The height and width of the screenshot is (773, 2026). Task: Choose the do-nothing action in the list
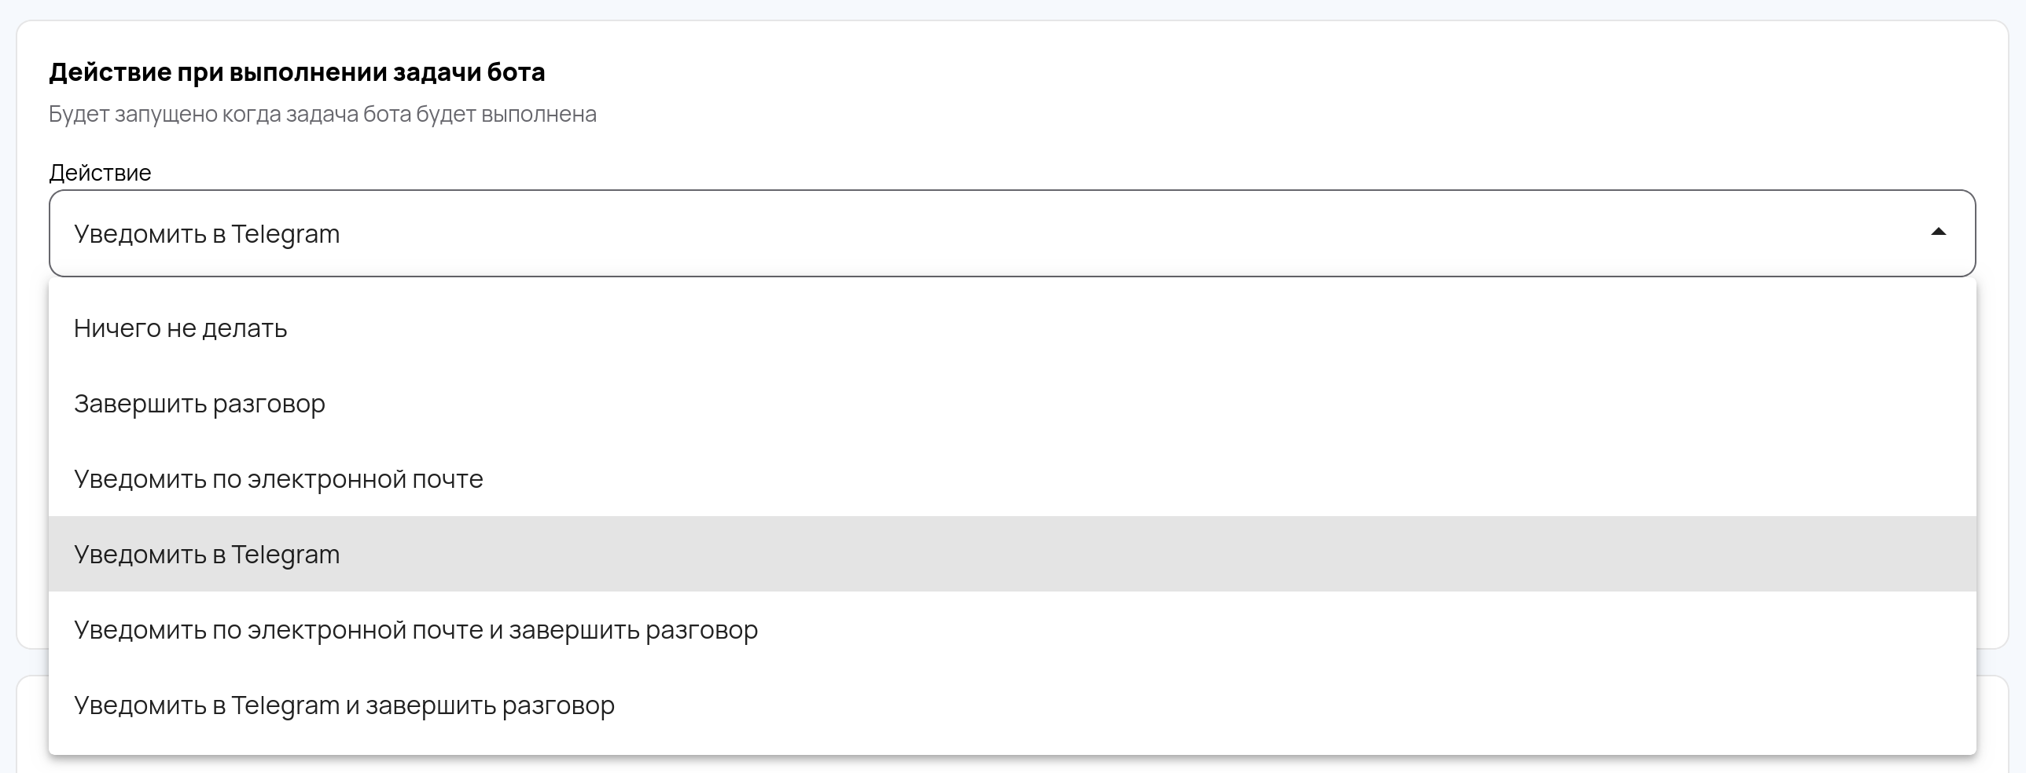pos(181,328)
